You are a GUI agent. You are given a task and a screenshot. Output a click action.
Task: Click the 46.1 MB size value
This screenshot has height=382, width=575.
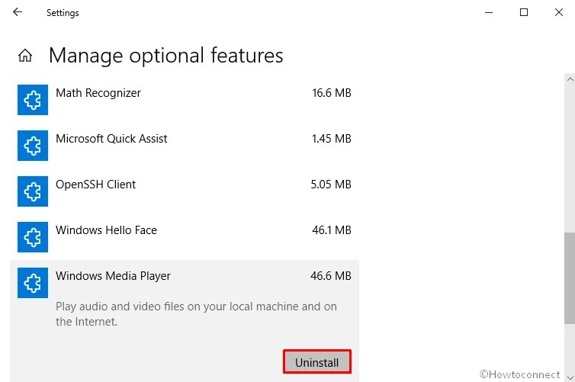[332, 230]
